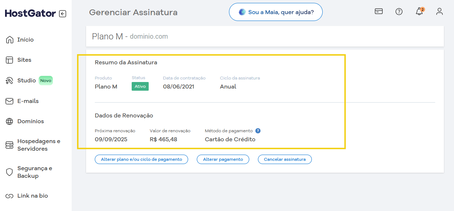The height and width of the screenshot is (211, 454).
Task: Click 'Alterar plano e/ou ciclo de pagamento'
Action: point(141,159)
